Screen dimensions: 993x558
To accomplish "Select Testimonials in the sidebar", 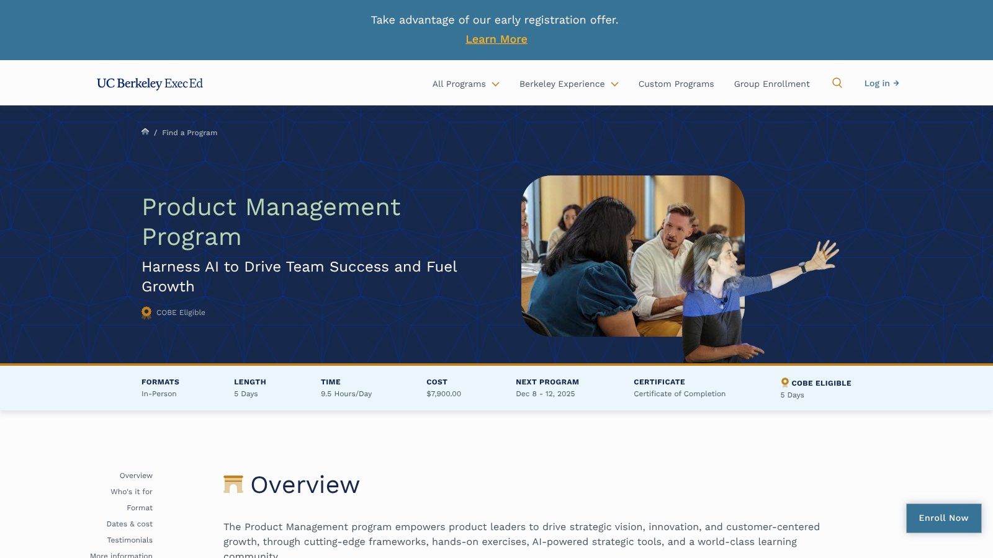I will click(x=129, y=540).
